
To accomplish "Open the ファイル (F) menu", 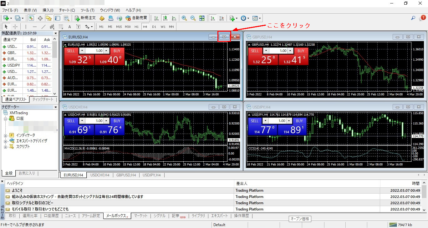I will [10, 10].
